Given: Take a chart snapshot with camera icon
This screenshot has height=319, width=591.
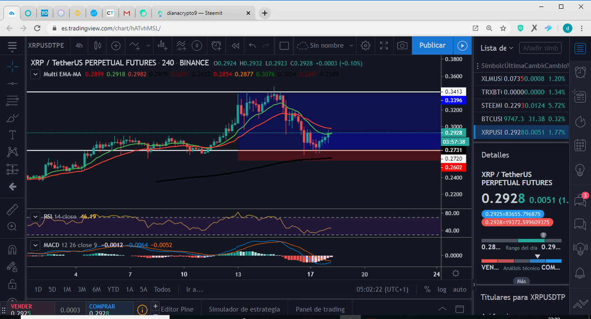Looking at the screenshot, I should [x=403, y=45].
